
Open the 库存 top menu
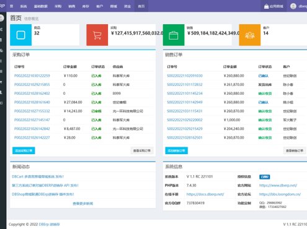pyautogui.click(x=86, y=6)
